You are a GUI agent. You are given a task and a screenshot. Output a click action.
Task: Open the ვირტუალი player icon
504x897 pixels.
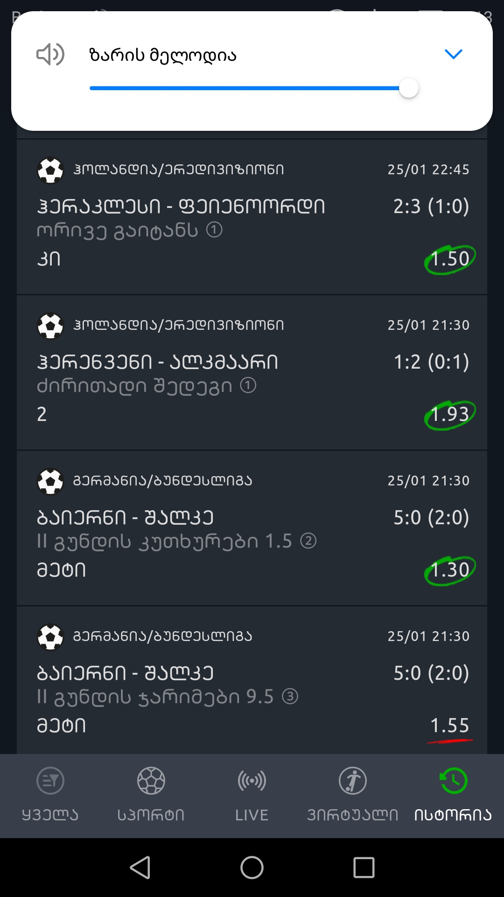point(353,781)
